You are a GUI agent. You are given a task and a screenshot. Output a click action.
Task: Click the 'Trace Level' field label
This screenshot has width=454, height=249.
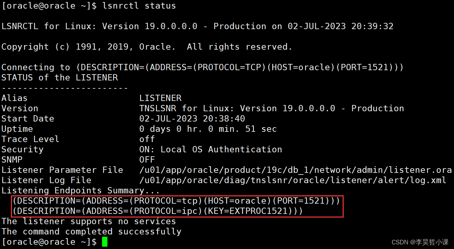tap(30, 139)
